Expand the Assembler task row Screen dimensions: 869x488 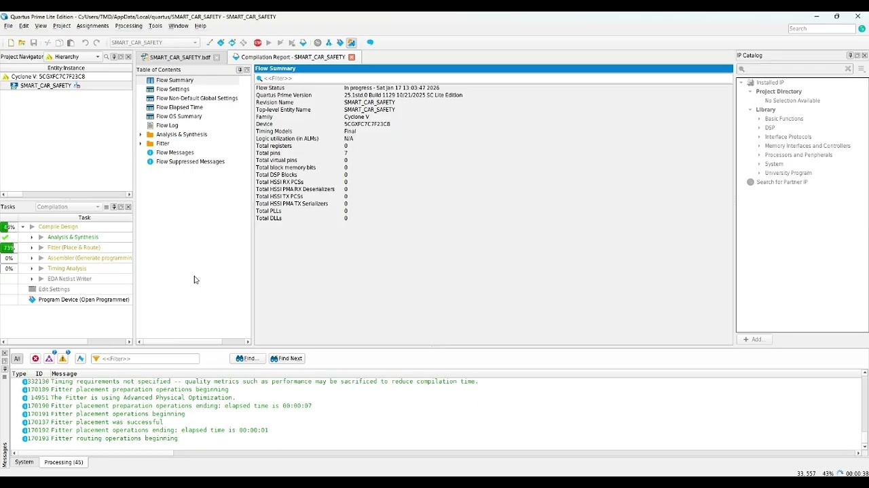[32, 258]
